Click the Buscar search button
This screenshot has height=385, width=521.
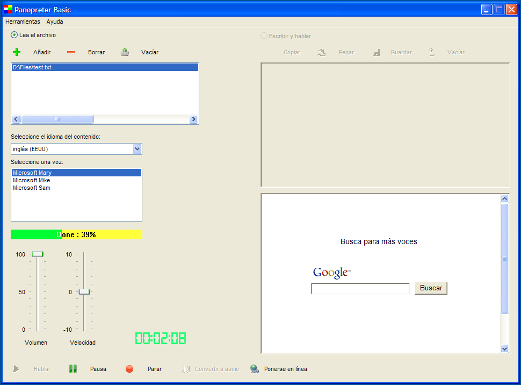[x=431, y=288]
